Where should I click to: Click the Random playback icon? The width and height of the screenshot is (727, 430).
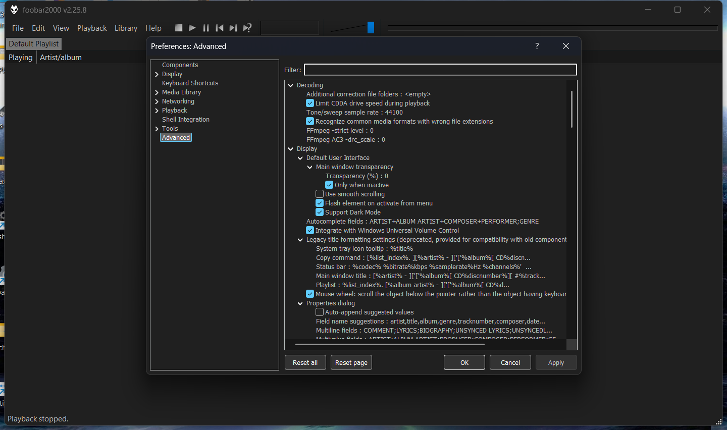click(247, 28)
